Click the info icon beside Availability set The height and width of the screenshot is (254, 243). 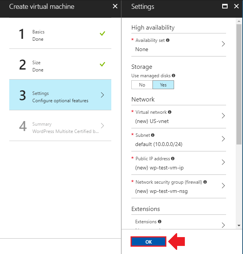168,40
